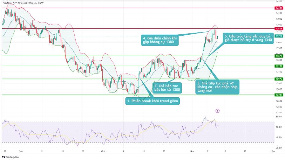Image resolution: width=285 pixels, height=160 pixels.
Task: Select the 13197 green price label
Action: pyautogui.click(x=279, y=66)
